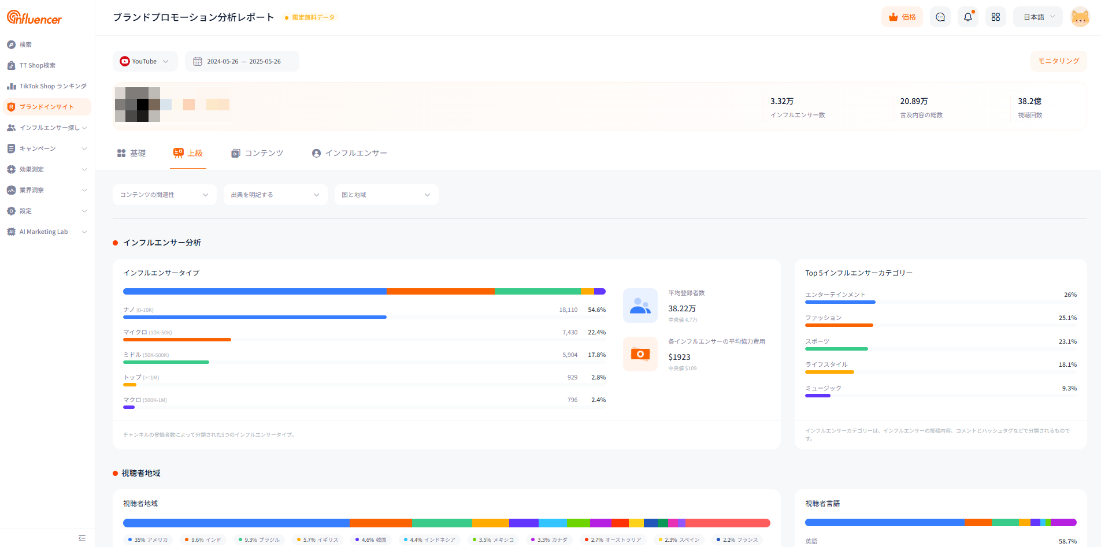Image resolution: width=1101 pixels, height=547 pixels.
Task: Click the 価格 pricing button
Action: 902,17
